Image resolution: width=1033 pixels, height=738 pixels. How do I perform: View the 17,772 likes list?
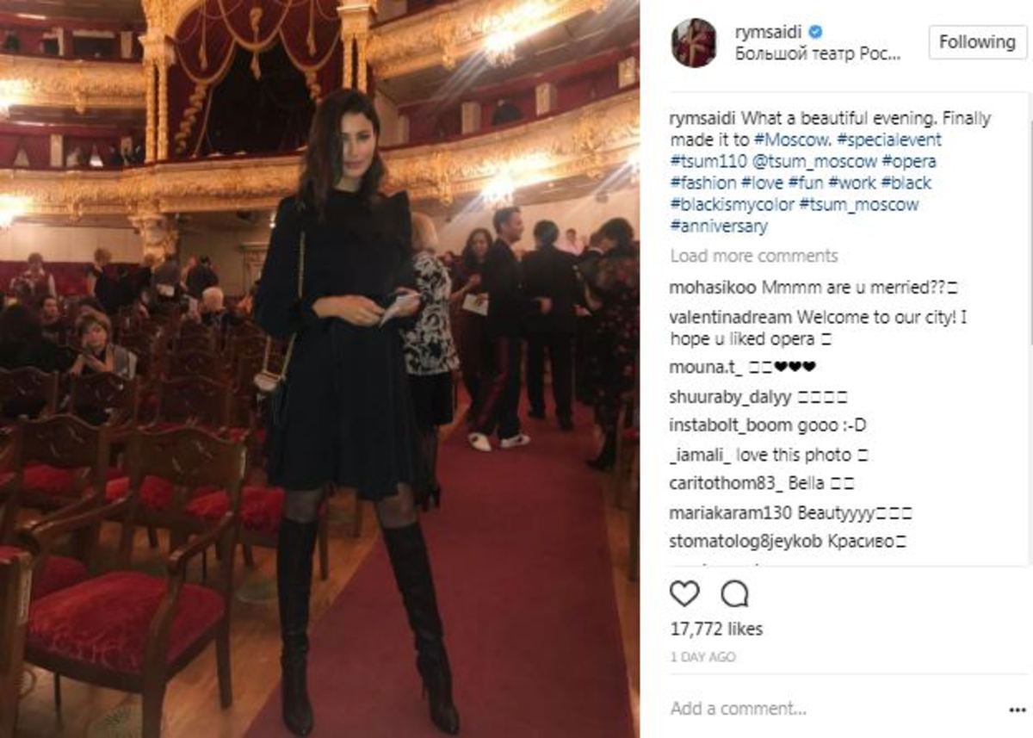[x=716, y=629]
